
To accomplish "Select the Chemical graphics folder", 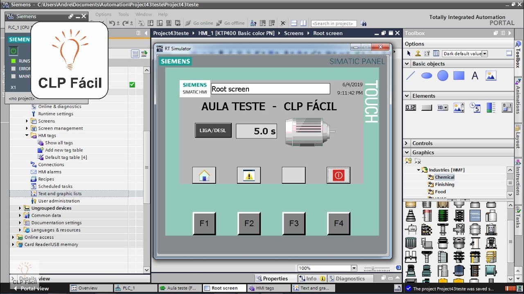I will [445, 177].
